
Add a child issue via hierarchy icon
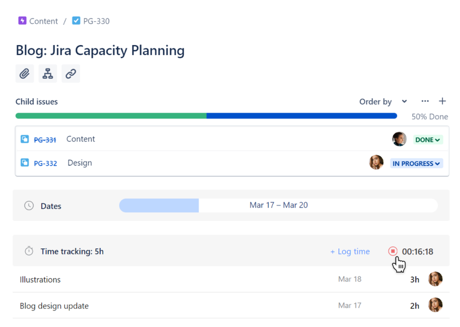pos(47,73)
